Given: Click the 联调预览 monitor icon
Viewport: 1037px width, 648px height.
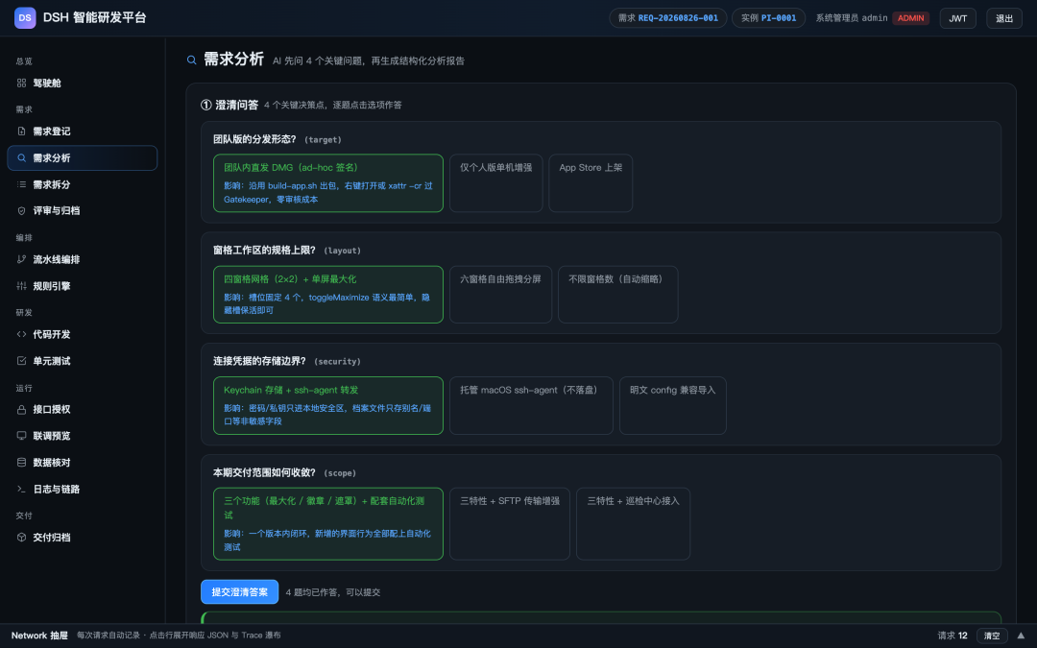Looking at the screenshot, I should pyautogui.click(x=21, y=436).
